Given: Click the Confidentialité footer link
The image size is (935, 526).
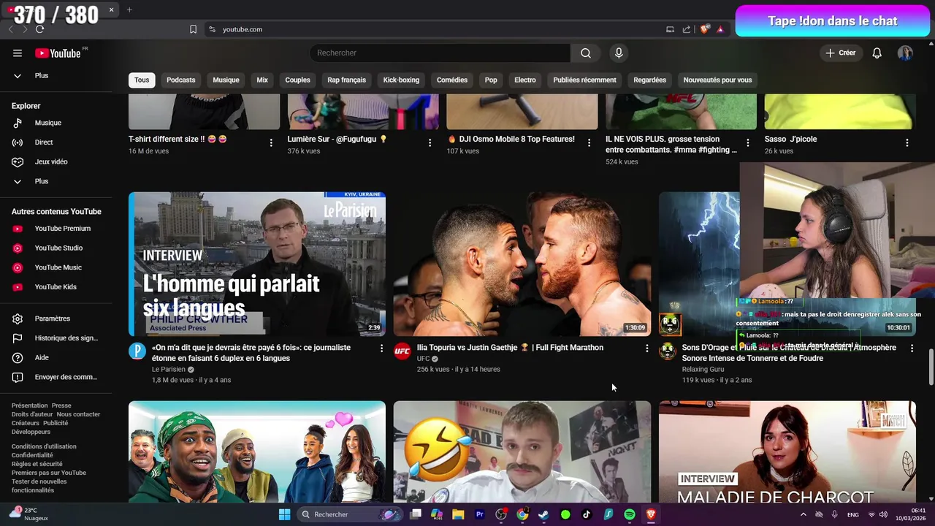Looking at the screenshot, I should click(32, 455).
